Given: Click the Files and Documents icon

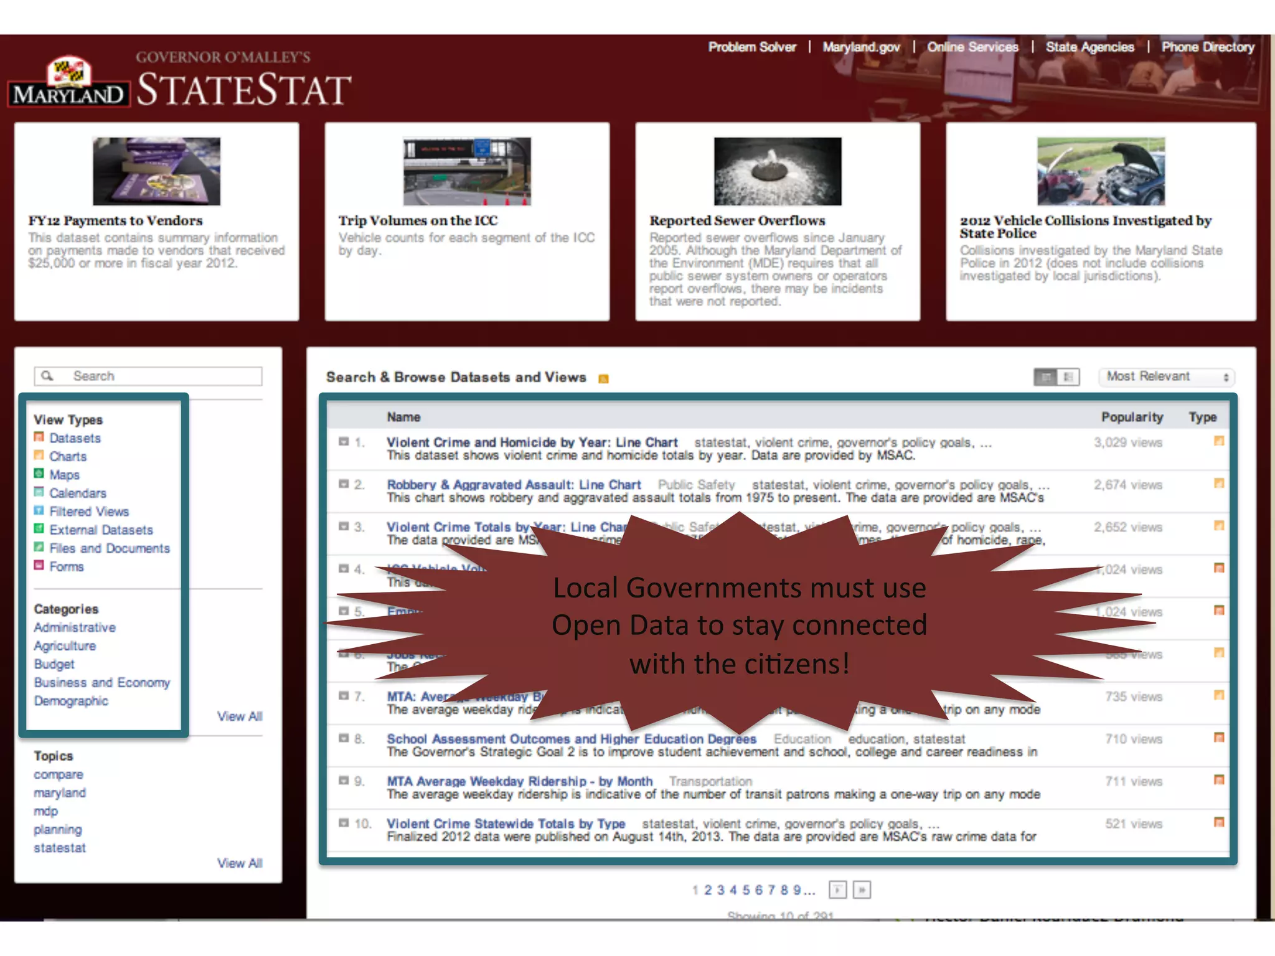Looking at the screenshot, I should click(39, 547).
